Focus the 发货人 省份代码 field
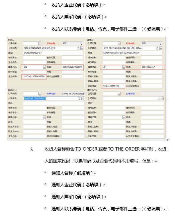This screenshot has height=218, width=175. (x=72, y=57)
